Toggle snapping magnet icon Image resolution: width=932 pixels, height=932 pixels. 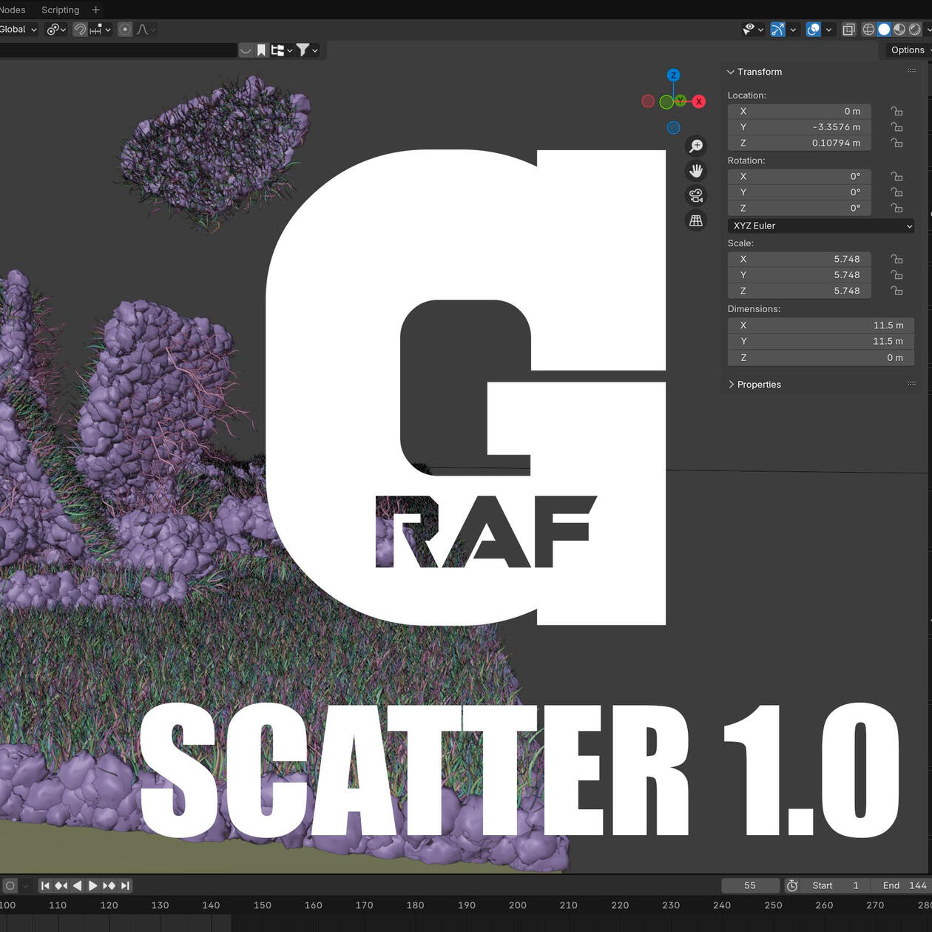coord(80,30)
